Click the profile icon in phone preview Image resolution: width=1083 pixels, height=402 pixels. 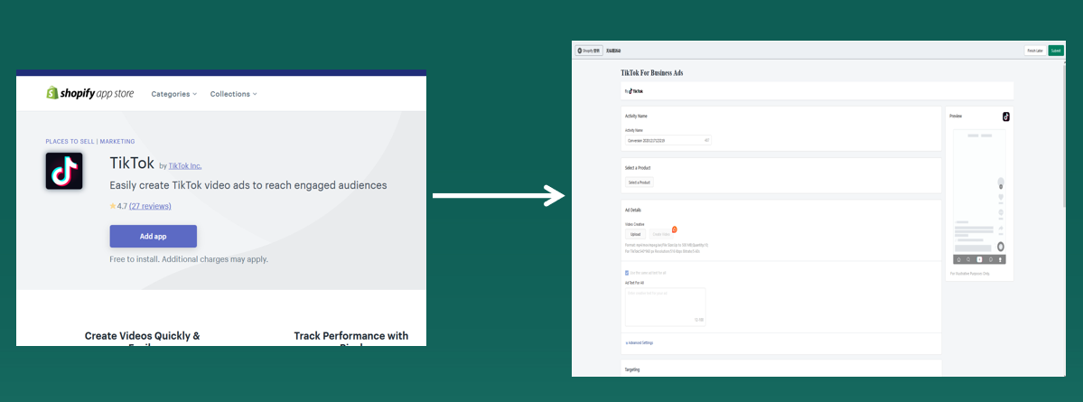(1001, 259)
